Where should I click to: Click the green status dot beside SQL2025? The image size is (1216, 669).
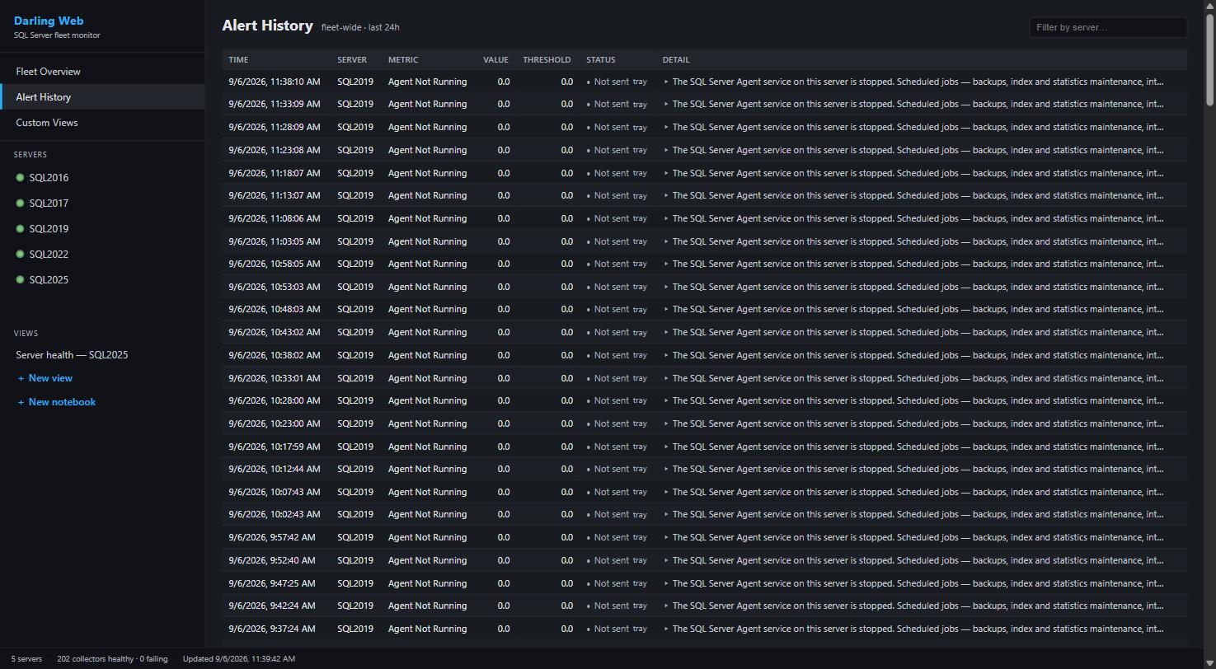point(20,280)
